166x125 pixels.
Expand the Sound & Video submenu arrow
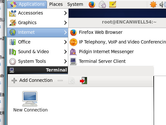click(65, 52)
